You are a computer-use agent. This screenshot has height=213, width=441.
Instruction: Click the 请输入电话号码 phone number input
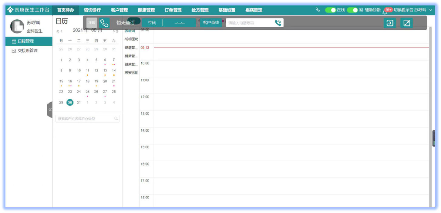click(249, 23)
